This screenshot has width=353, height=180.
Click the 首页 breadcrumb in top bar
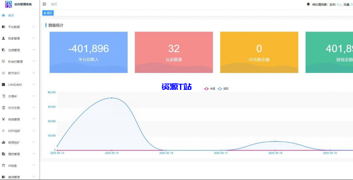click(x=54, y=4)
